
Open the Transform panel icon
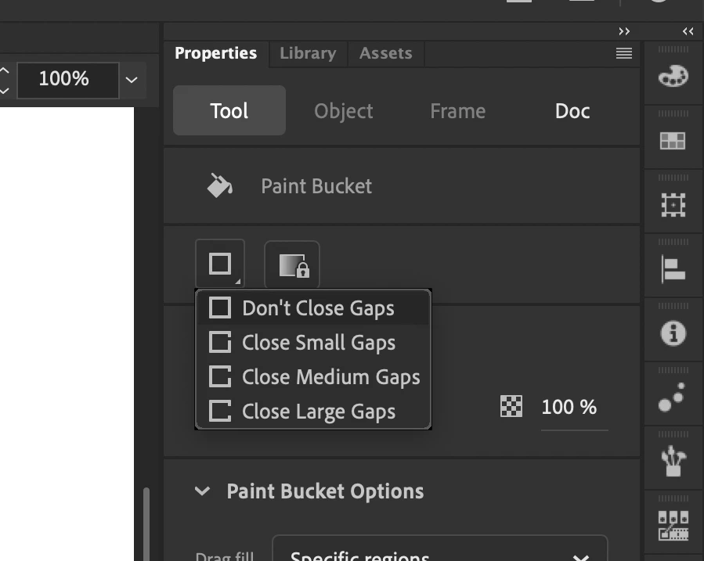[x=673, y=205]
